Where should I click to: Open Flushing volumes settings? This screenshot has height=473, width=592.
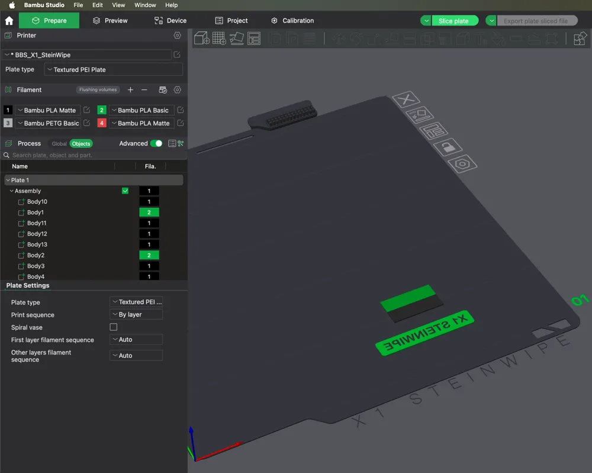pos(98,90)
